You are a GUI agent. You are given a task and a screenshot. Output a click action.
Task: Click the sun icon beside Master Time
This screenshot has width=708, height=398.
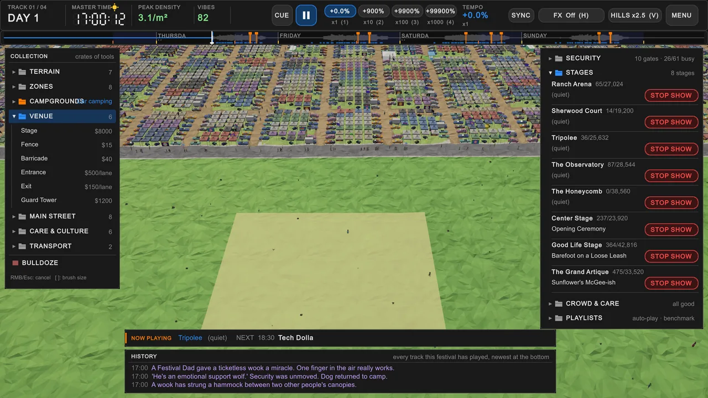point(115,7)
